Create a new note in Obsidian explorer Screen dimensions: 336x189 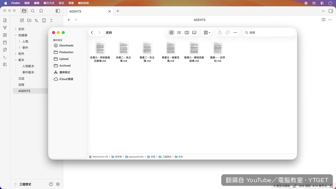coord(22,20)
